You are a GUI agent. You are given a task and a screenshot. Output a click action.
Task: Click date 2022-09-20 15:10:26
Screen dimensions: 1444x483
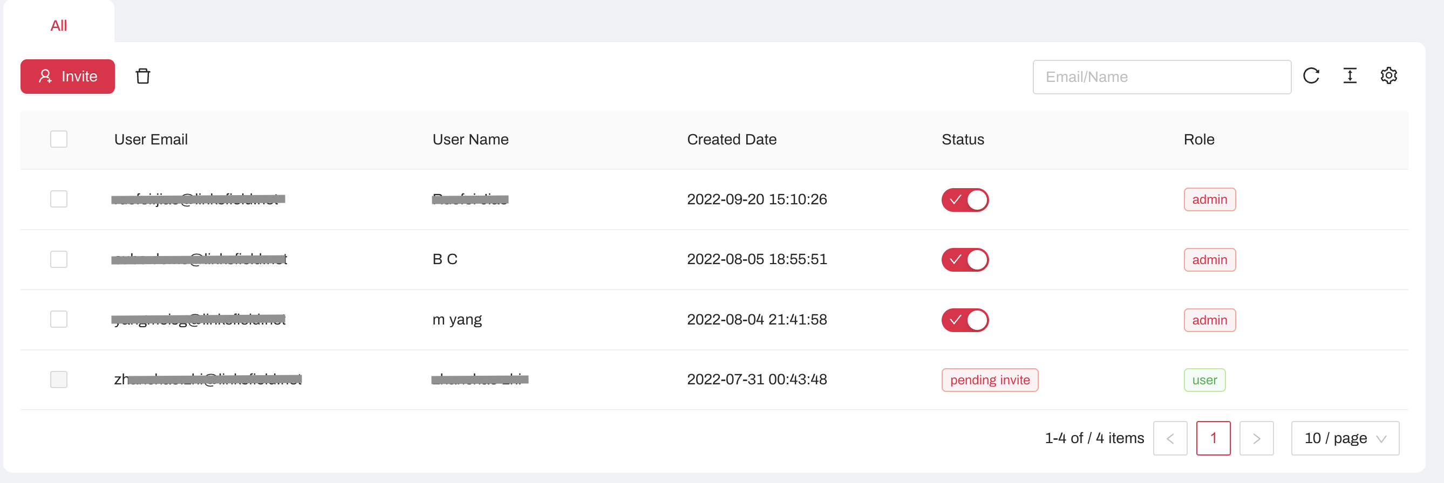(x=757, y=199)
